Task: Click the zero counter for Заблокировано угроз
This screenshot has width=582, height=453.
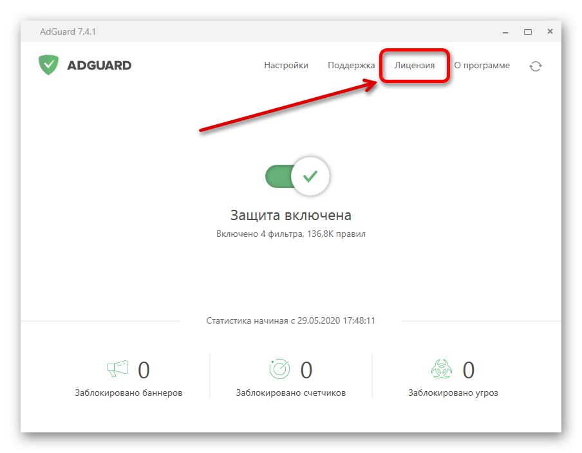Action: pos(468,369)
